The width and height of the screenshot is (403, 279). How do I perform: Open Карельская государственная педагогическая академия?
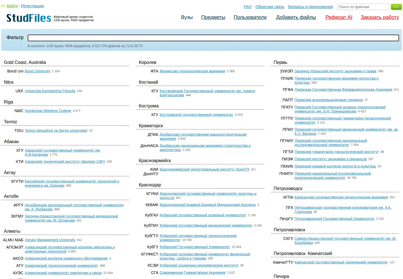(x=341, y=197)
